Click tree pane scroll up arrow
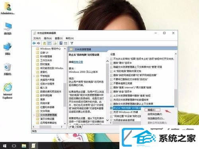199x149 pixels. click(65, 49)
